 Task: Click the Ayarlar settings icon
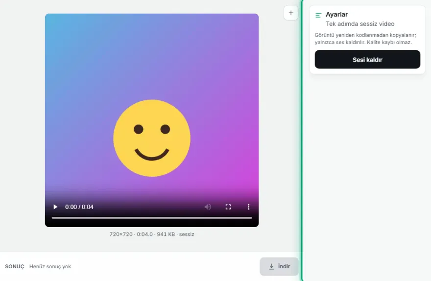pyautogui.click(x=318, y=15)
